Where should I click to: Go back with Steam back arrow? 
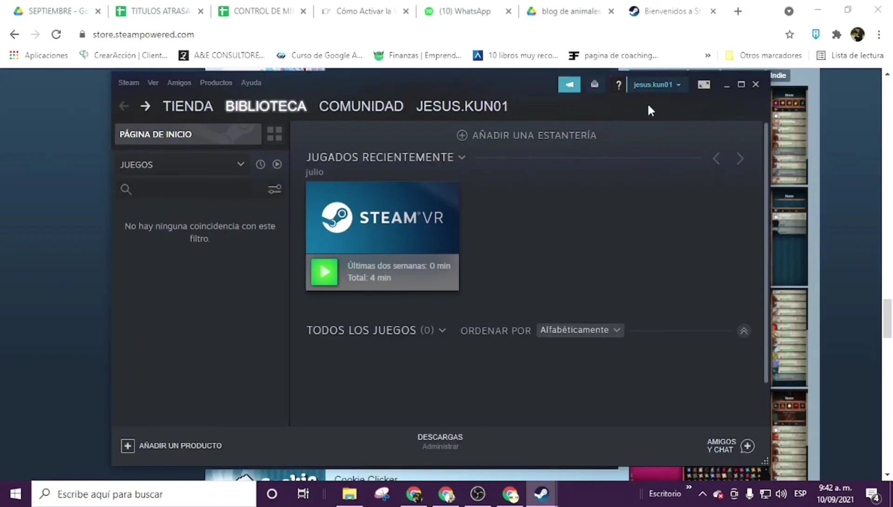coord(124,106)
